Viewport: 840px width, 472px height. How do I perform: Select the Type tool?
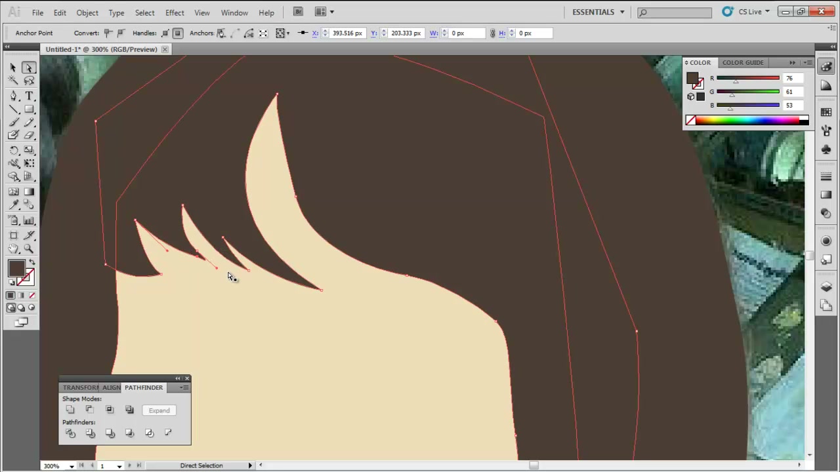click(29, 96)
